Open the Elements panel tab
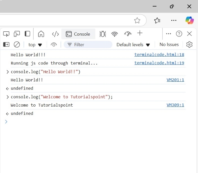Screen dimensions: 198x173 click(55, 34)
